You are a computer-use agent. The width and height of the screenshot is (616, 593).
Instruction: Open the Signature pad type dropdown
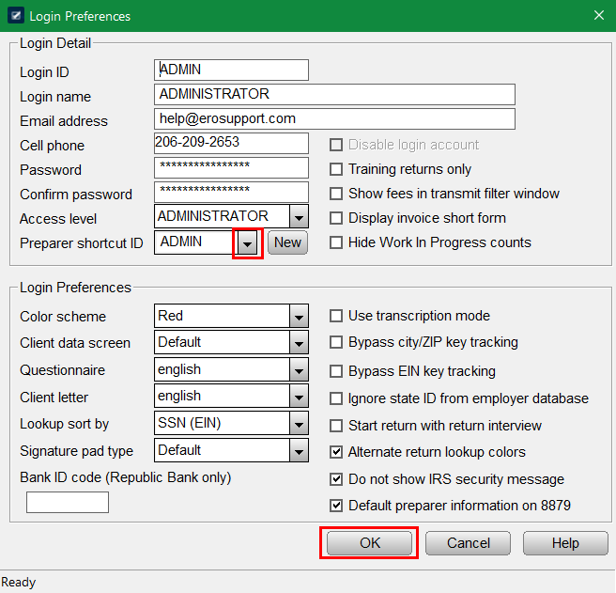(x=298, y=451)
